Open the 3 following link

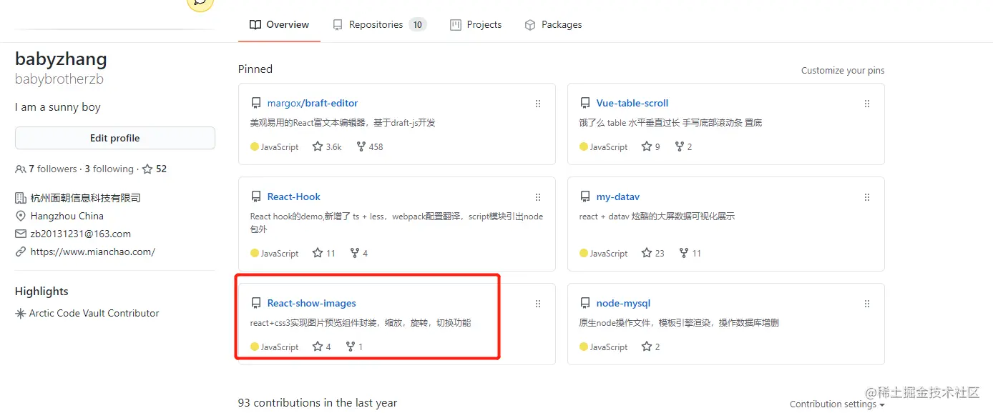[x=109, y=169]
